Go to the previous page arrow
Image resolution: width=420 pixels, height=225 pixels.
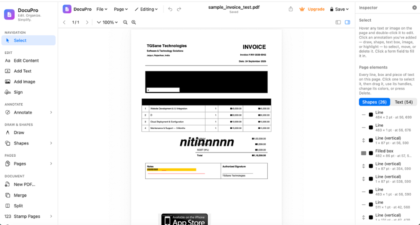[x=64, y=22]
